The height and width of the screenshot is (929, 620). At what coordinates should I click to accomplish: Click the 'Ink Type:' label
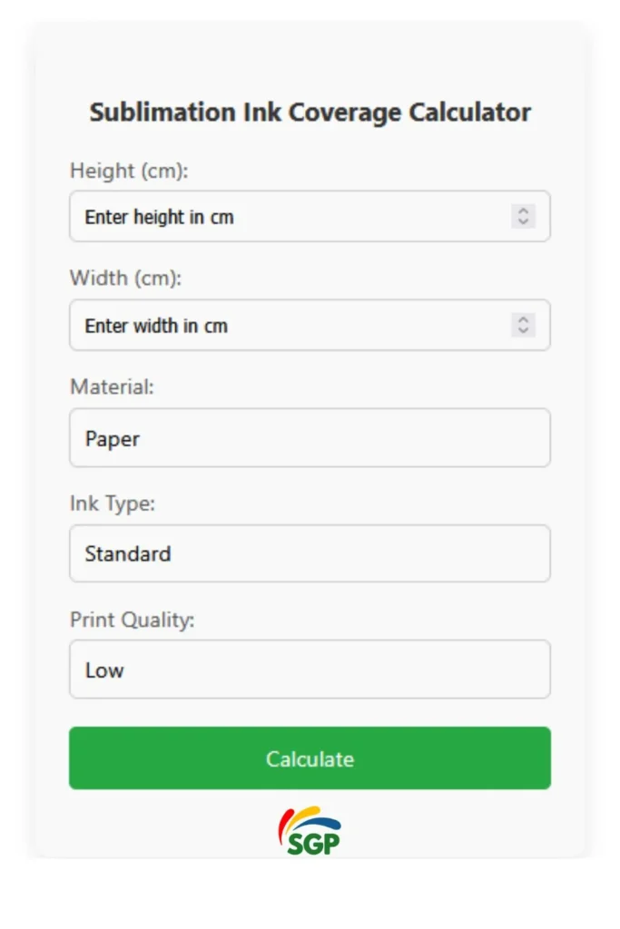pos(113,504)
